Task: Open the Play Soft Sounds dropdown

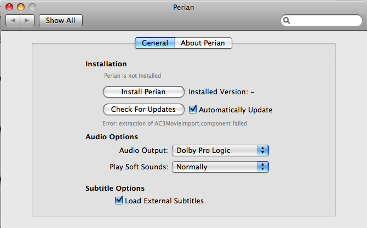Action: point(220,167)
